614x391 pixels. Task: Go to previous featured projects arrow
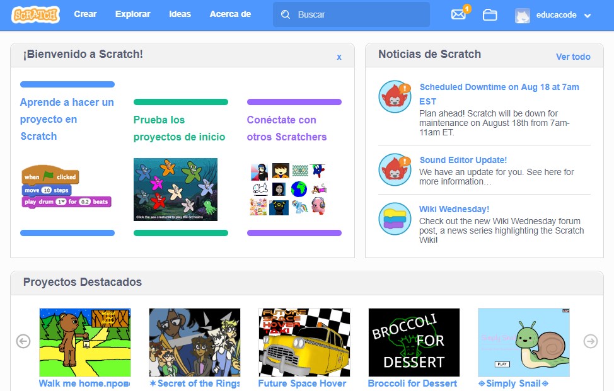(23, 341)
